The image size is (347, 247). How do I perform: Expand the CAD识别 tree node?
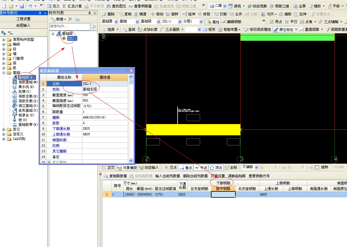(4, 139)
